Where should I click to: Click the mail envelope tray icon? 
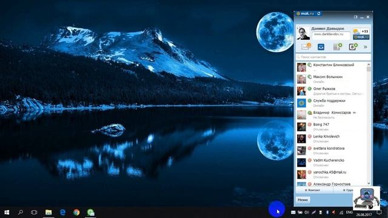click(293, 213)
